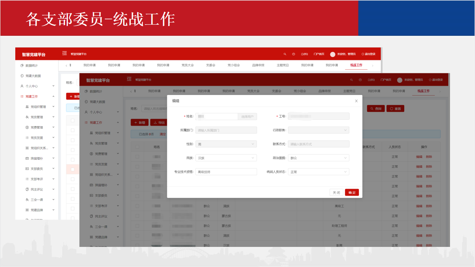The image size is (475, 267).
Task: Check the row checkbox beside 满族 高级工 entry
Action: pos(137,206)
